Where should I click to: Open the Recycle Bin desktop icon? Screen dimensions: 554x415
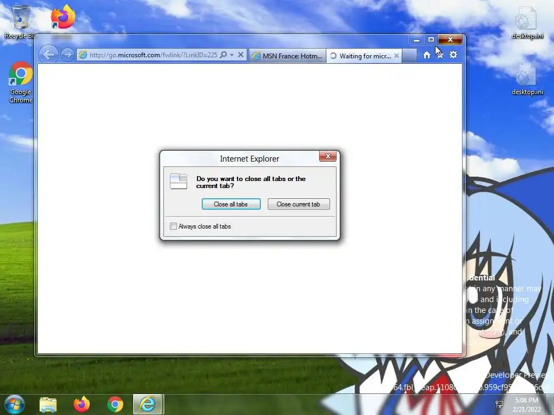[x=20, y=22]
